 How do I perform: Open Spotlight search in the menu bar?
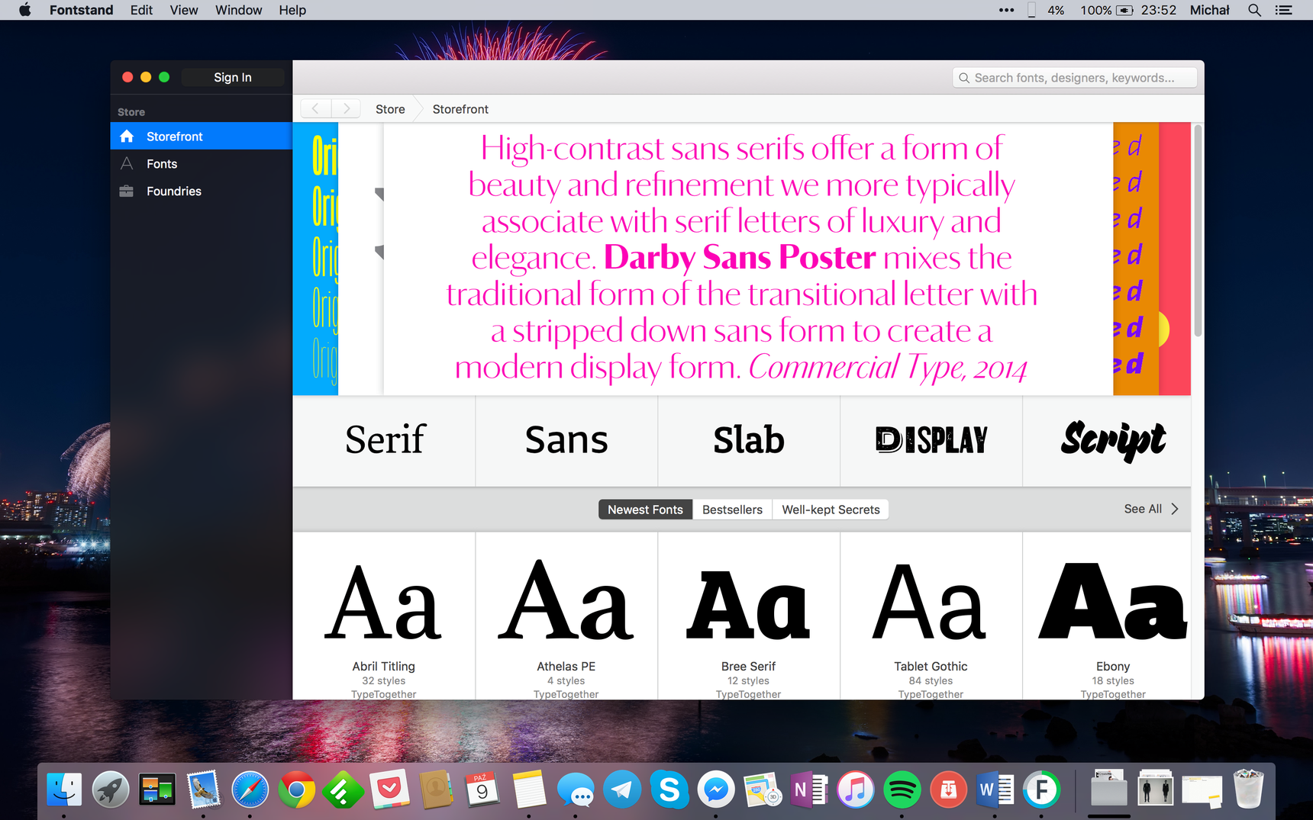[x=1254, y=10]
